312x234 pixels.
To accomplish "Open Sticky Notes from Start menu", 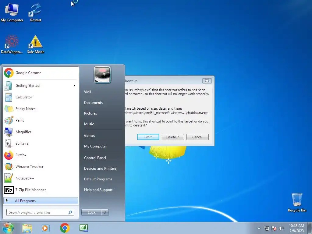I will click(x=41, y=109).
